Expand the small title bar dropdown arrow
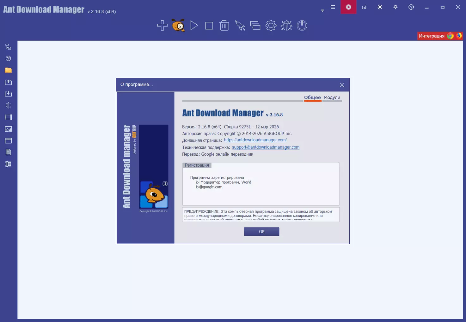 pyautogui.click(x=322, y=10)
